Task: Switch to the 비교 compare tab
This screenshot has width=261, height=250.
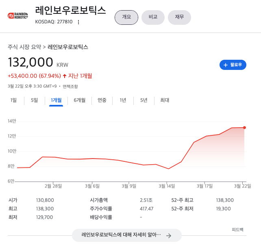Action: click(x=153, y=17)
